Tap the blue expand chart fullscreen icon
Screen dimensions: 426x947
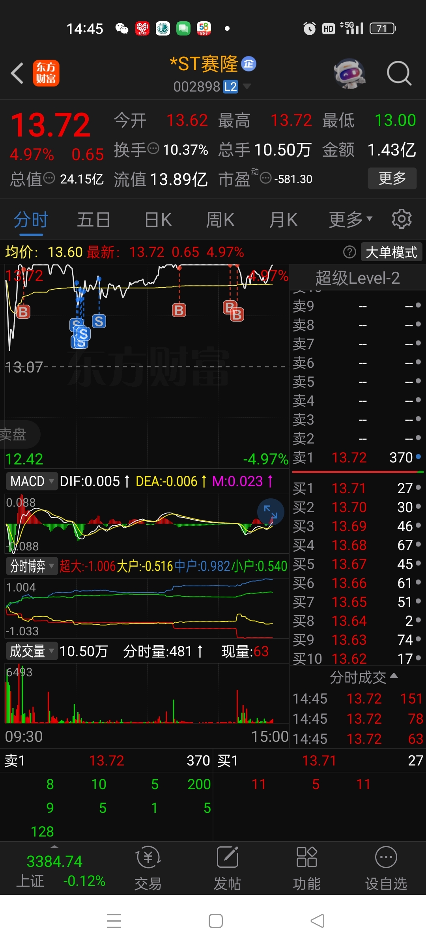271,512
